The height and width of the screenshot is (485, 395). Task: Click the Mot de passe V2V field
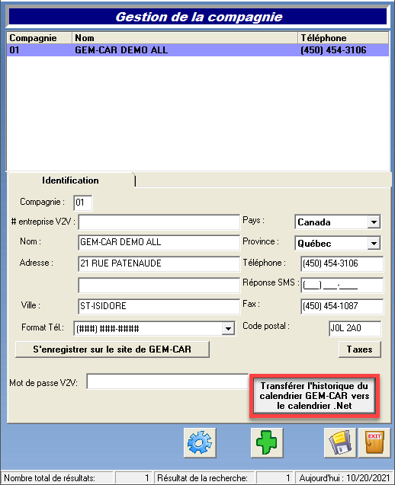tap(168, 381)
